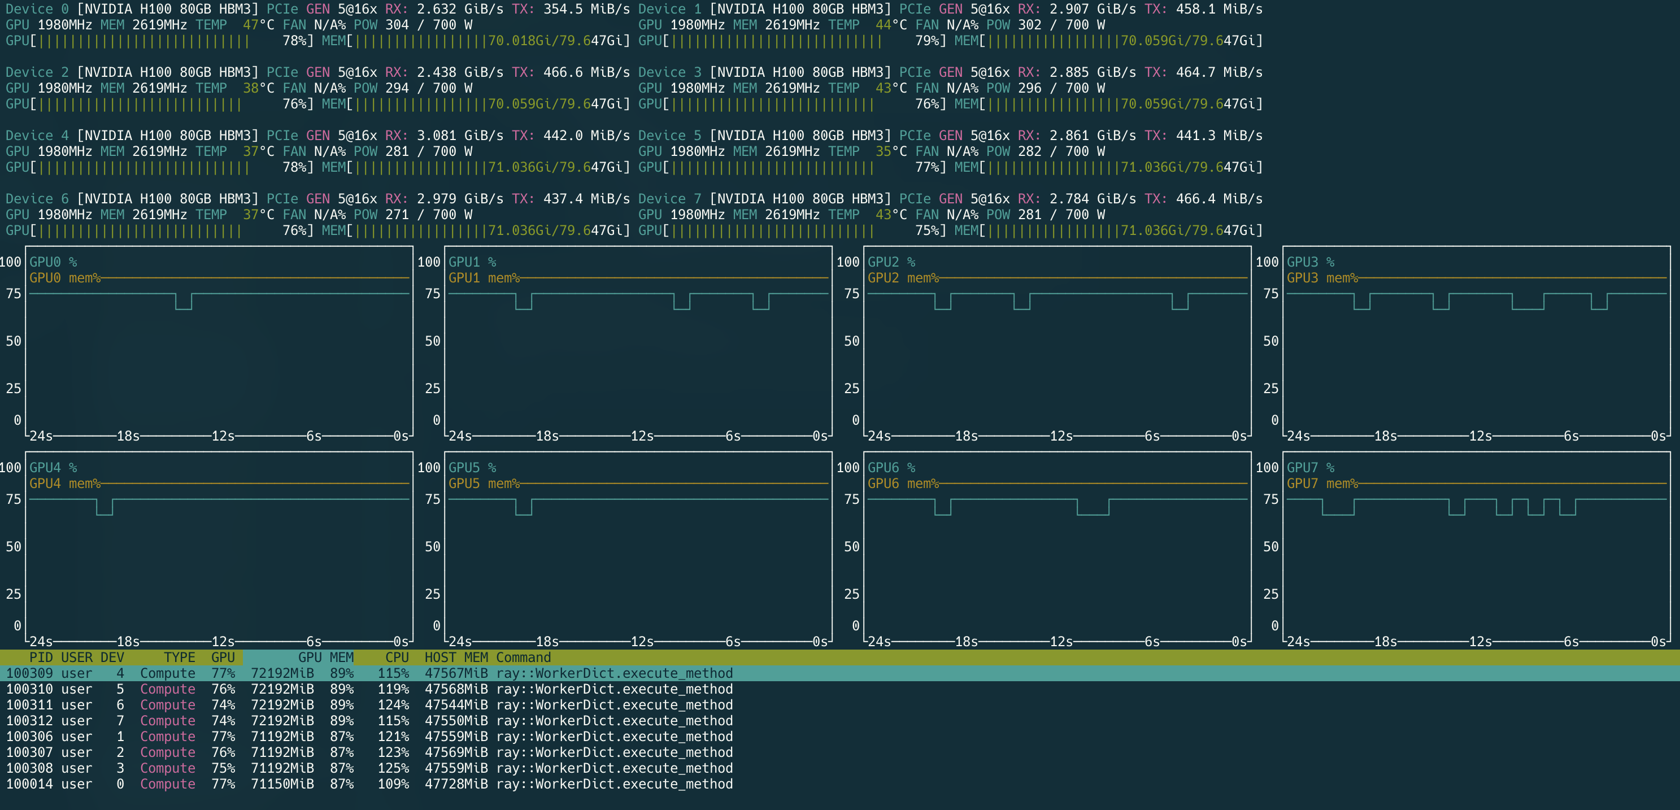Click Compute type in PID 100311 row

tap(168, 704)
